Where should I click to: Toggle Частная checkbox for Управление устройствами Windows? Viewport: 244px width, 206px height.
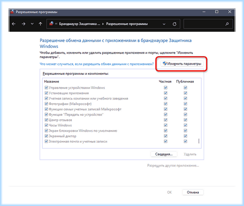pyautogui.click(x=166, y=88)
